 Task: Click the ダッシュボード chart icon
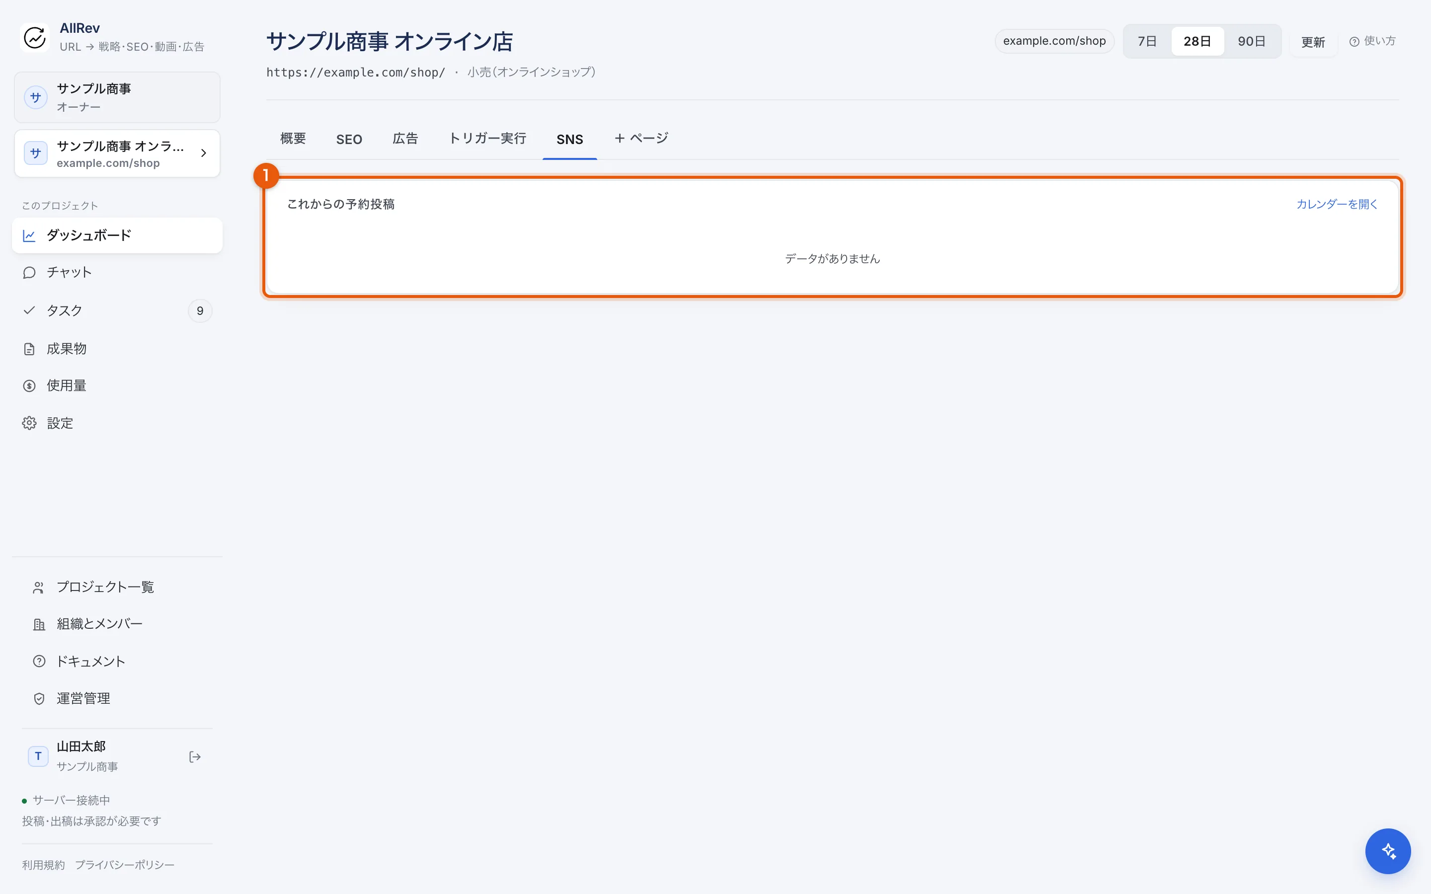click(29, 235)
